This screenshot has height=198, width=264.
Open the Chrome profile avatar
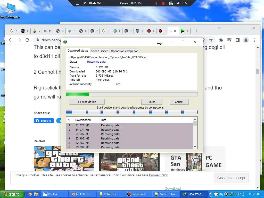click(x=246, y=40)
